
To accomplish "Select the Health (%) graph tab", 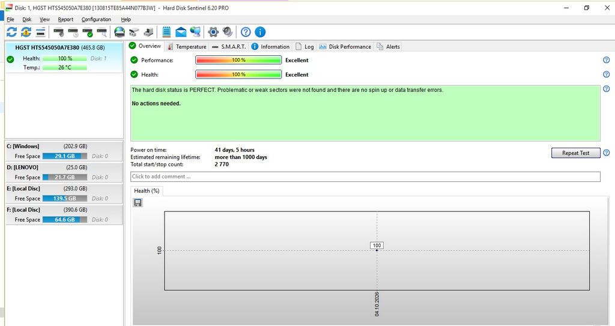I will tap(147, 191).
